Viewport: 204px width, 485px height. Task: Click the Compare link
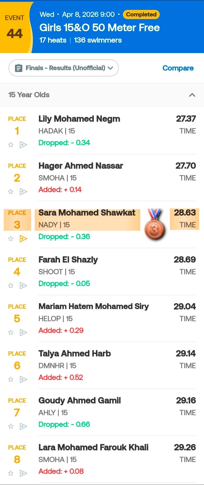(x=178, y=68)
